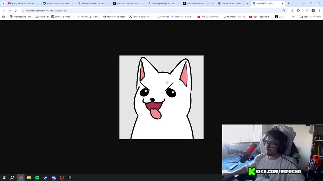Bookmark this page with the star icon
Screen dimensions: 323x181
[284, 11]
